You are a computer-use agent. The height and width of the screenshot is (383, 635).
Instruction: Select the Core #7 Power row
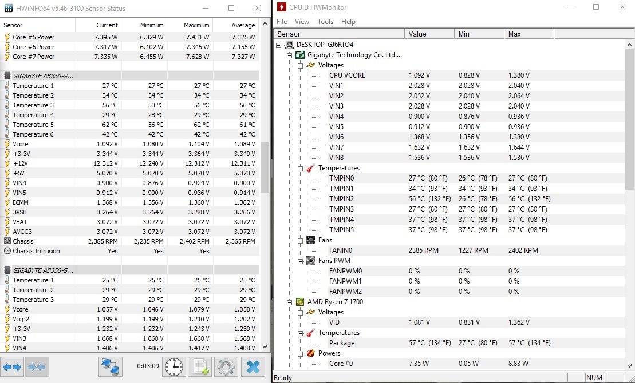coord(130,57)
